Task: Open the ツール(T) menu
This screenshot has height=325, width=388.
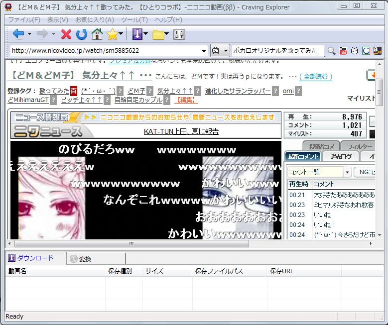Action: (x=134, y=20)
